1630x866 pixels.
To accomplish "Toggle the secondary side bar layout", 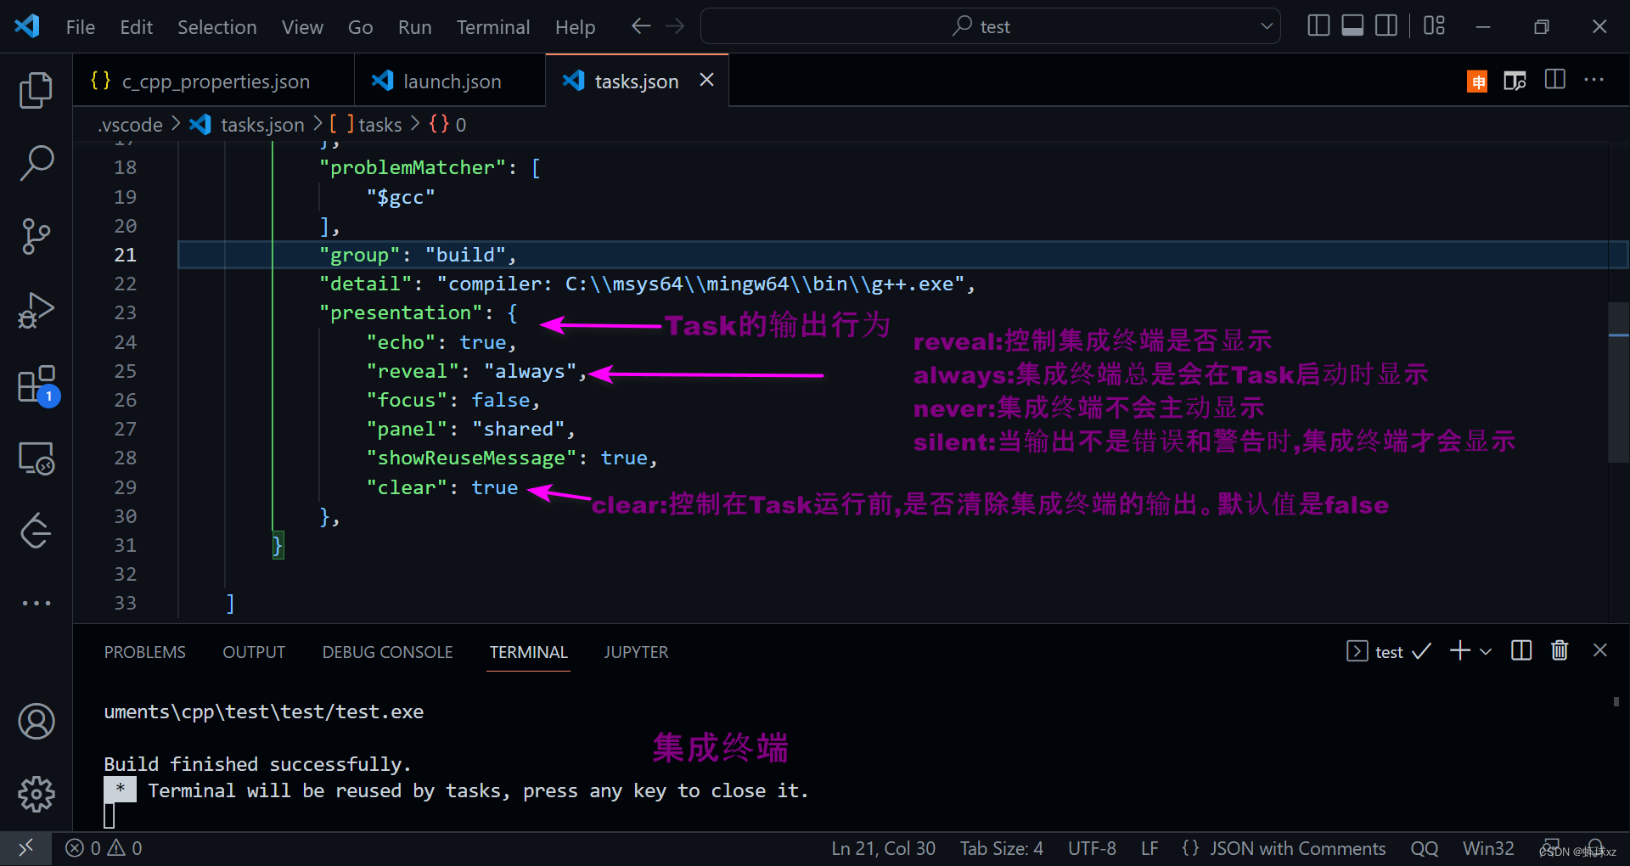I will (1386, 26).
